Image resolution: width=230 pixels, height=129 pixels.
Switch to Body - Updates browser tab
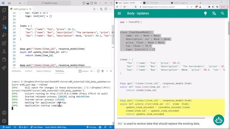coord(127,3)
